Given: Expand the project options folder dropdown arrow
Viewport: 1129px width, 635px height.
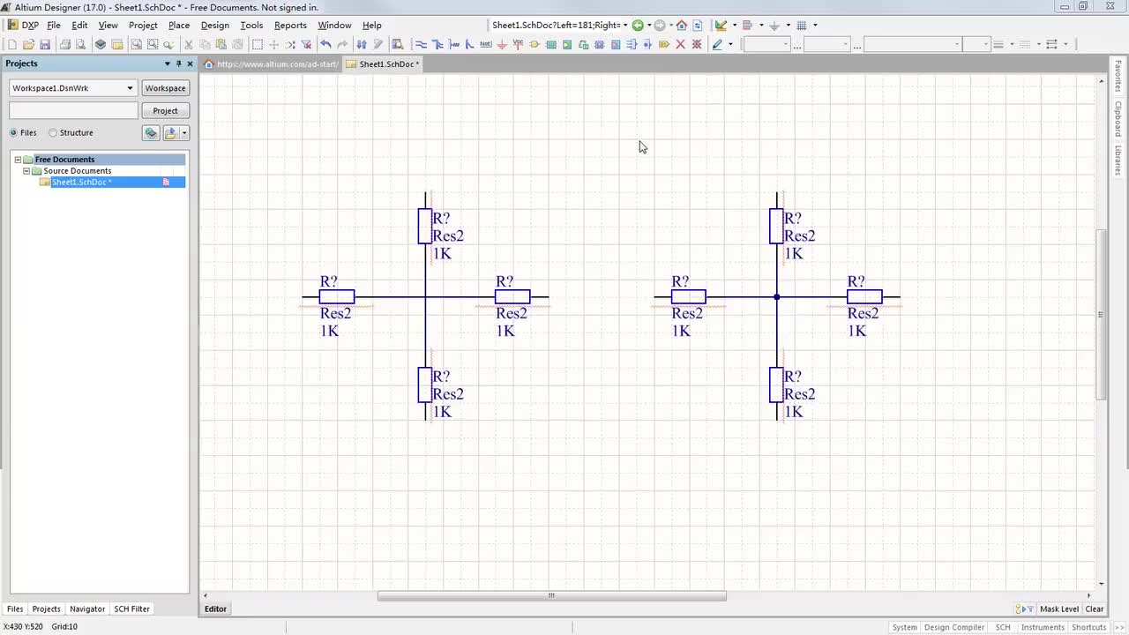Looking at the screenshot, I should 184,133.
